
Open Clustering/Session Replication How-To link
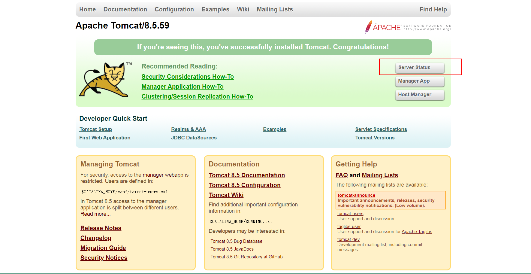(197, 96)
